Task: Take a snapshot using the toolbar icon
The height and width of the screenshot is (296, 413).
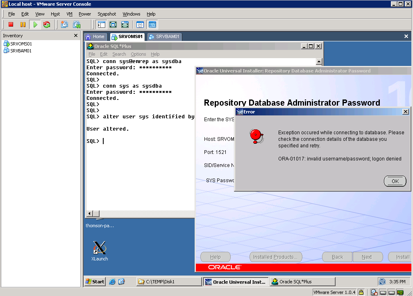Action: pos(64,25)
